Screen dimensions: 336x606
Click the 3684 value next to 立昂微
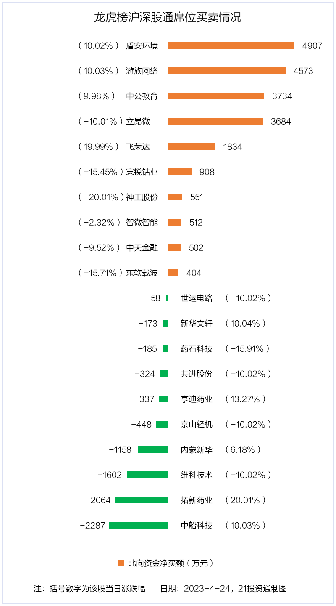pyautogui.click(x=281, y=121)
